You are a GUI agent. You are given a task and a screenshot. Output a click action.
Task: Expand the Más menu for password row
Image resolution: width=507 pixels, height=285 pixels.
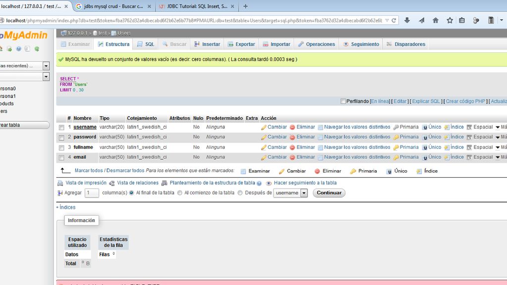click(501, 137)
